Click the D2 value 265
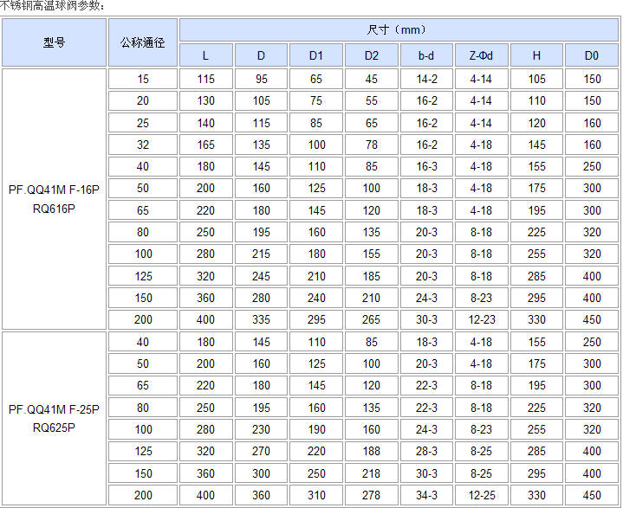Screen dimensions: 623x508 pos(372,319)
